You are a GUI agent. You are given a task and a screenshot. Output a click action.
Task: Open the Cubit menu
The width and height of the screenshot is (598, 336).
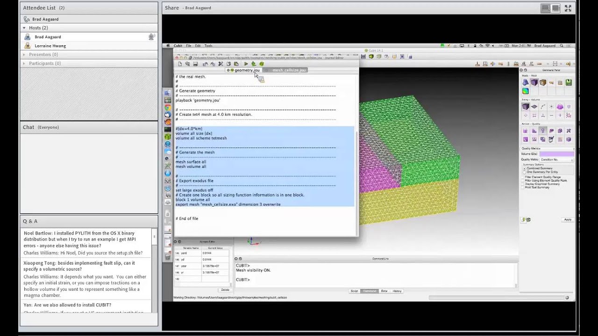[178, 46]
